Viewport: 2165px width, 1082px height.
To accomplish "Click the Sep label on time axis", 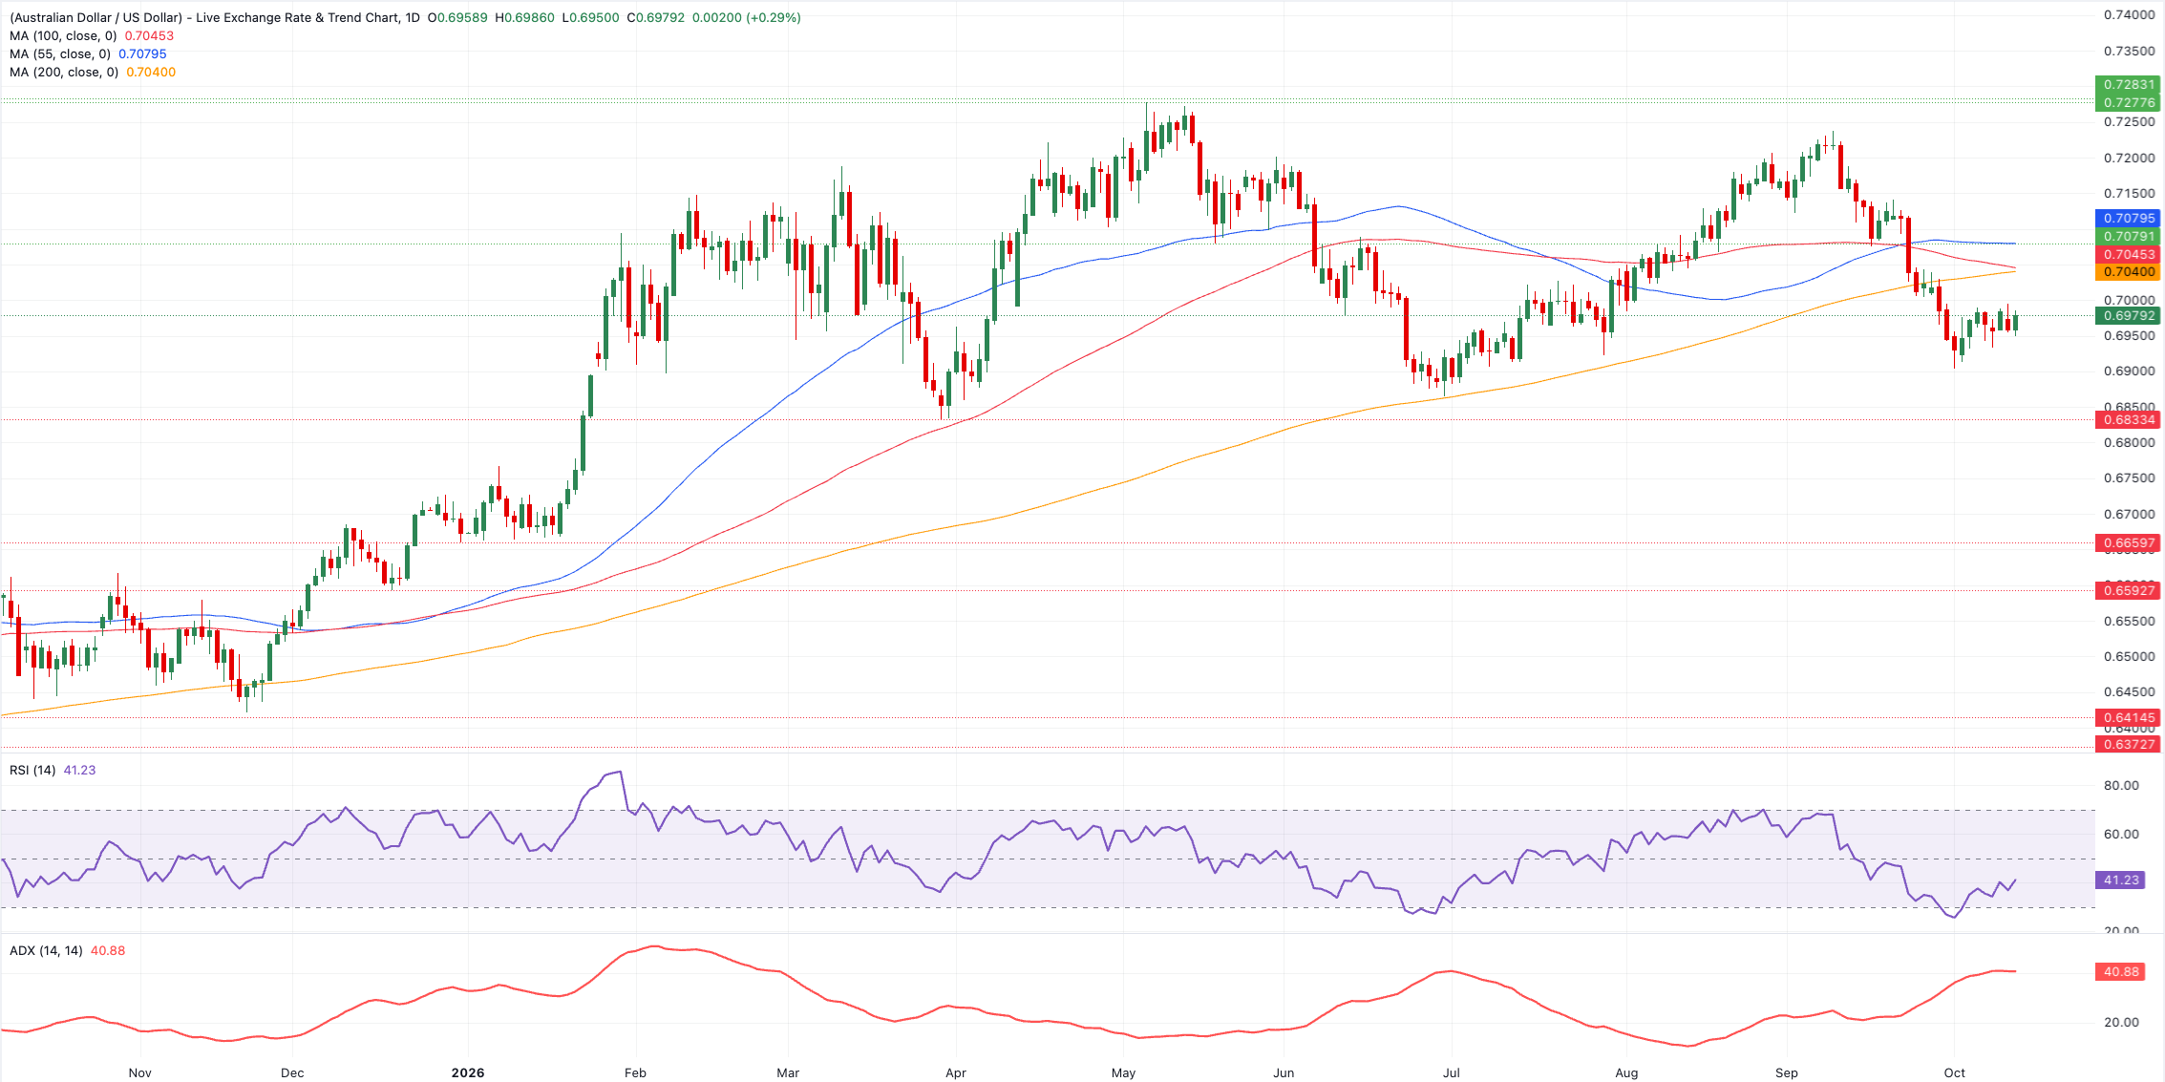I will 1787,1073.
